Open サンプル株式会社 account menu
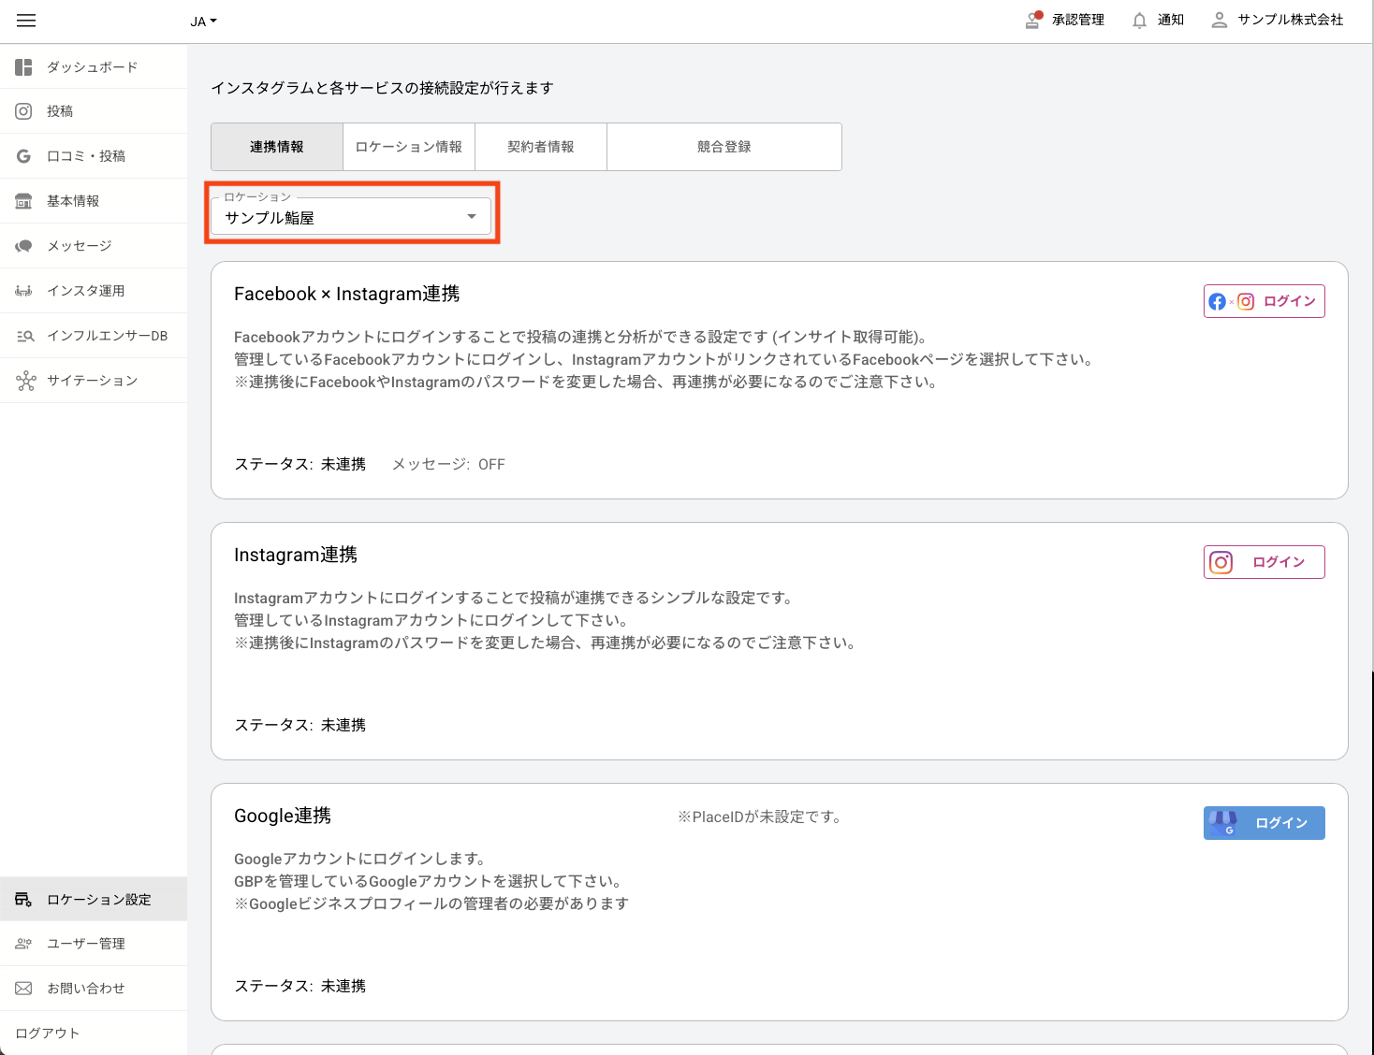 [x=1278, y=20]
